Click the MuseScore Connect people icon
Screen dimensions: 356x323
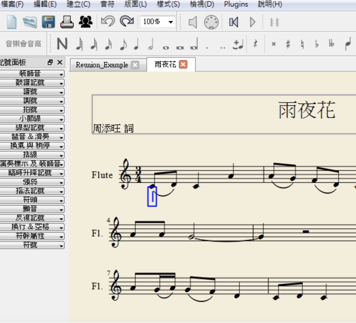click(x=86, y=22)
